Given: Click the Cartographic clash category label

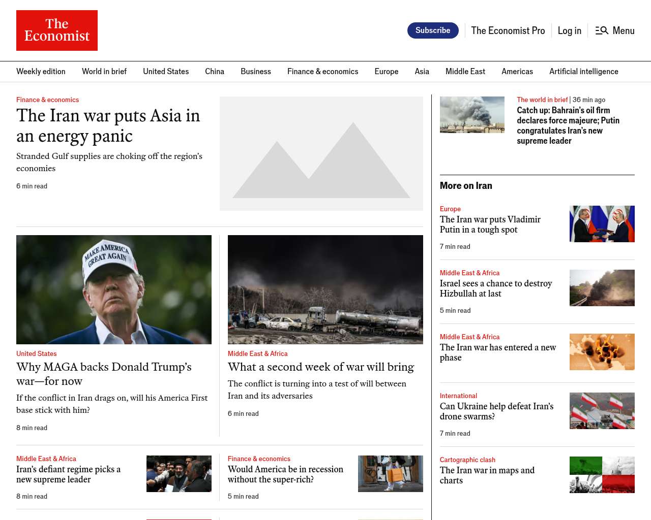Looking at the screenshot, I should pyautogui.click(x=467, y=460).
